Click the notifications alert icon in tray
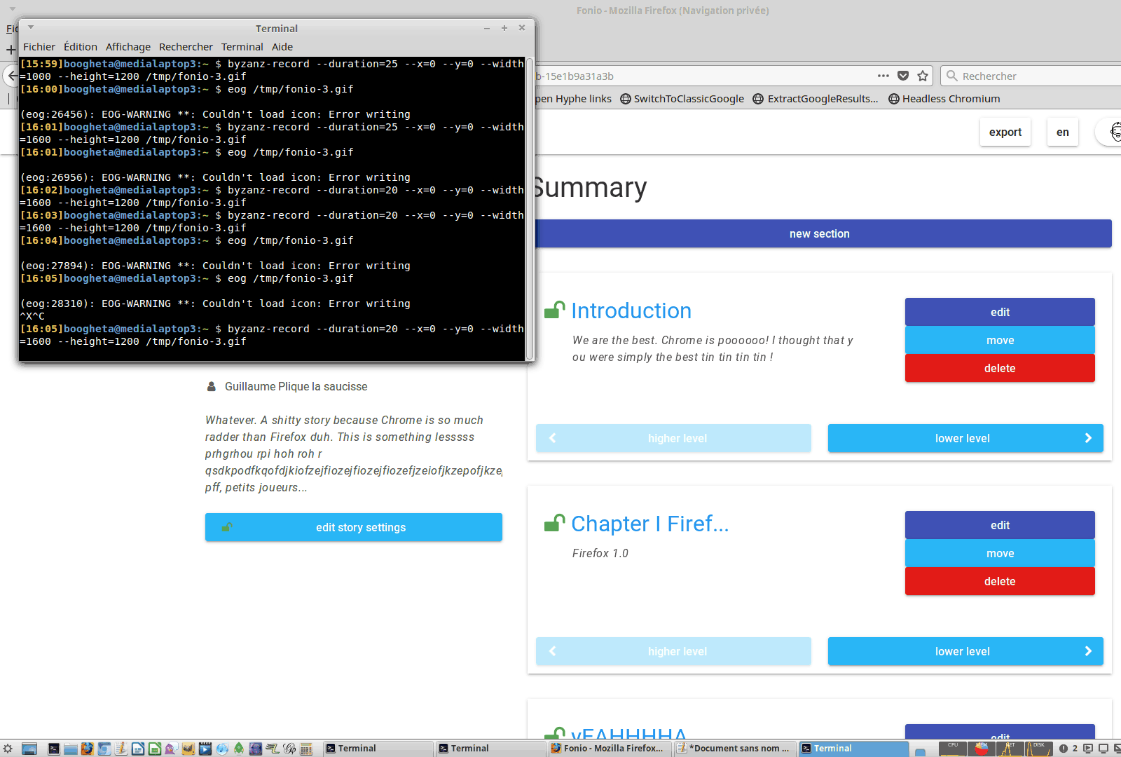 pos(1064,749)
